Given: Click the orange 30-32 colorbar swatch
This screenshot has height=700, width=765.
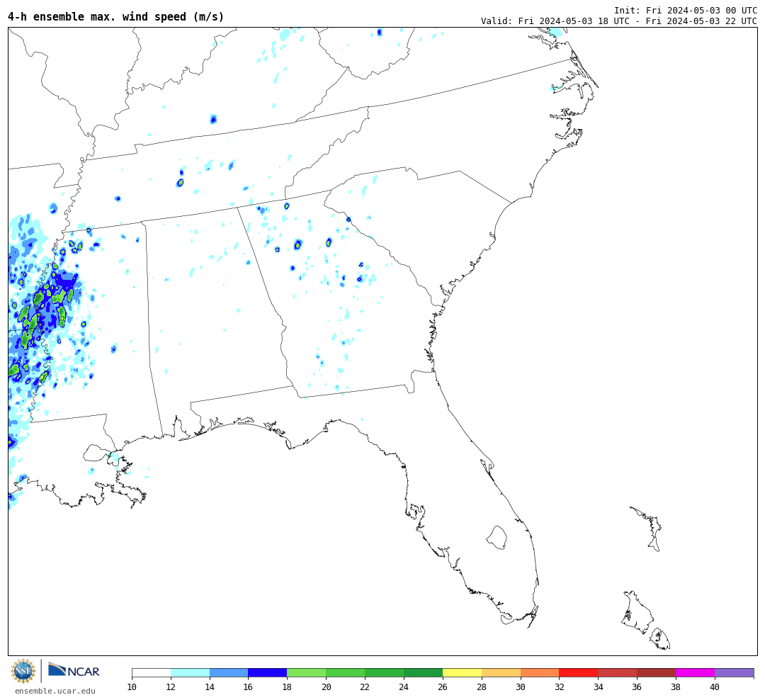Looking at the screenshot, I should coord(540,672).
